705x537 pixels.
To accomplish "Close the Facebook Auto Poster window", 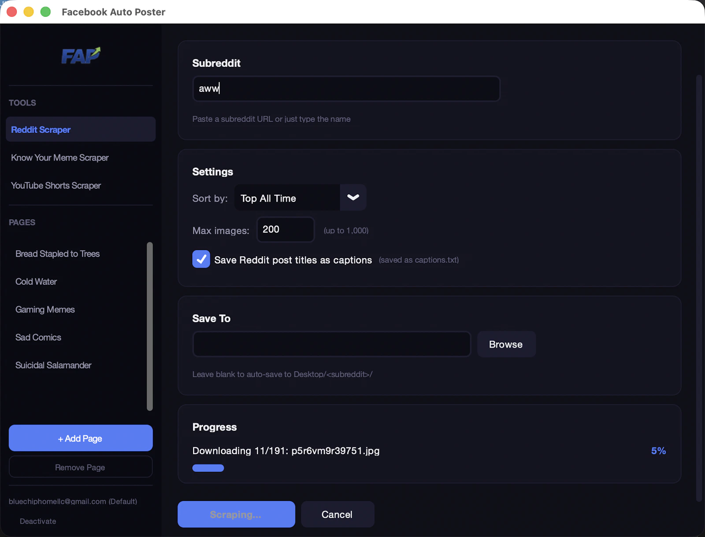I will (x=12, y=12).
